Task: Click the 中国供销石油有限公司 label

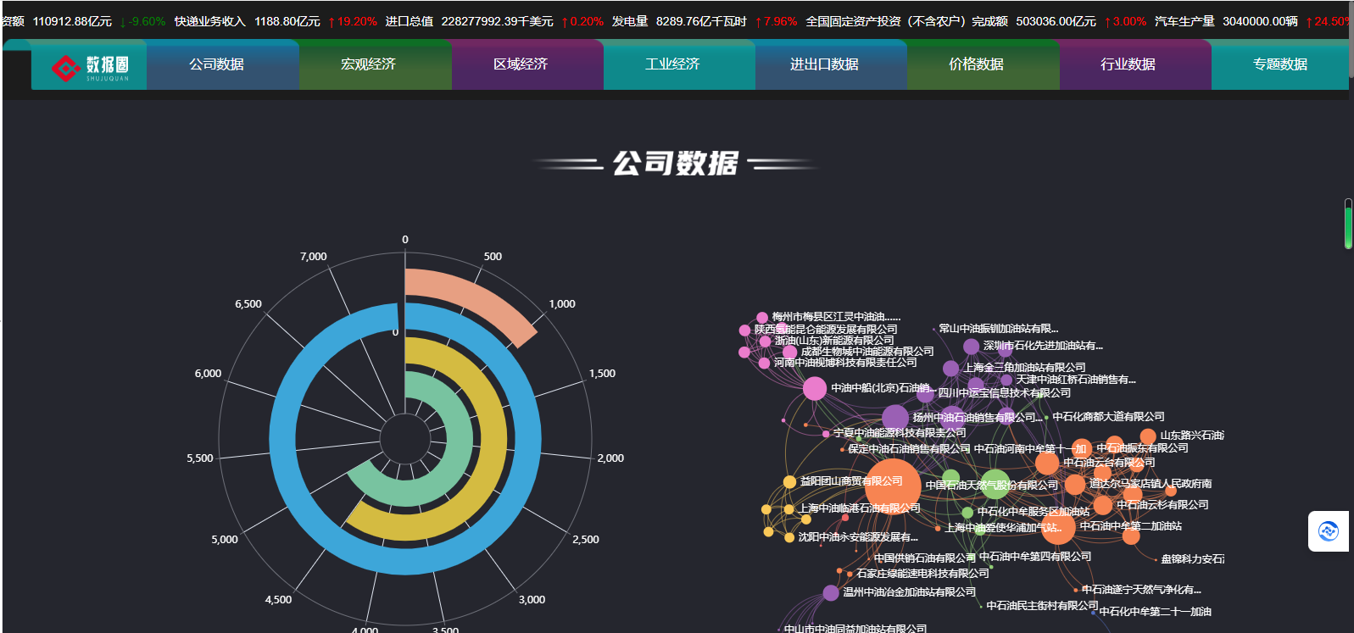Action: pos(925,558)
